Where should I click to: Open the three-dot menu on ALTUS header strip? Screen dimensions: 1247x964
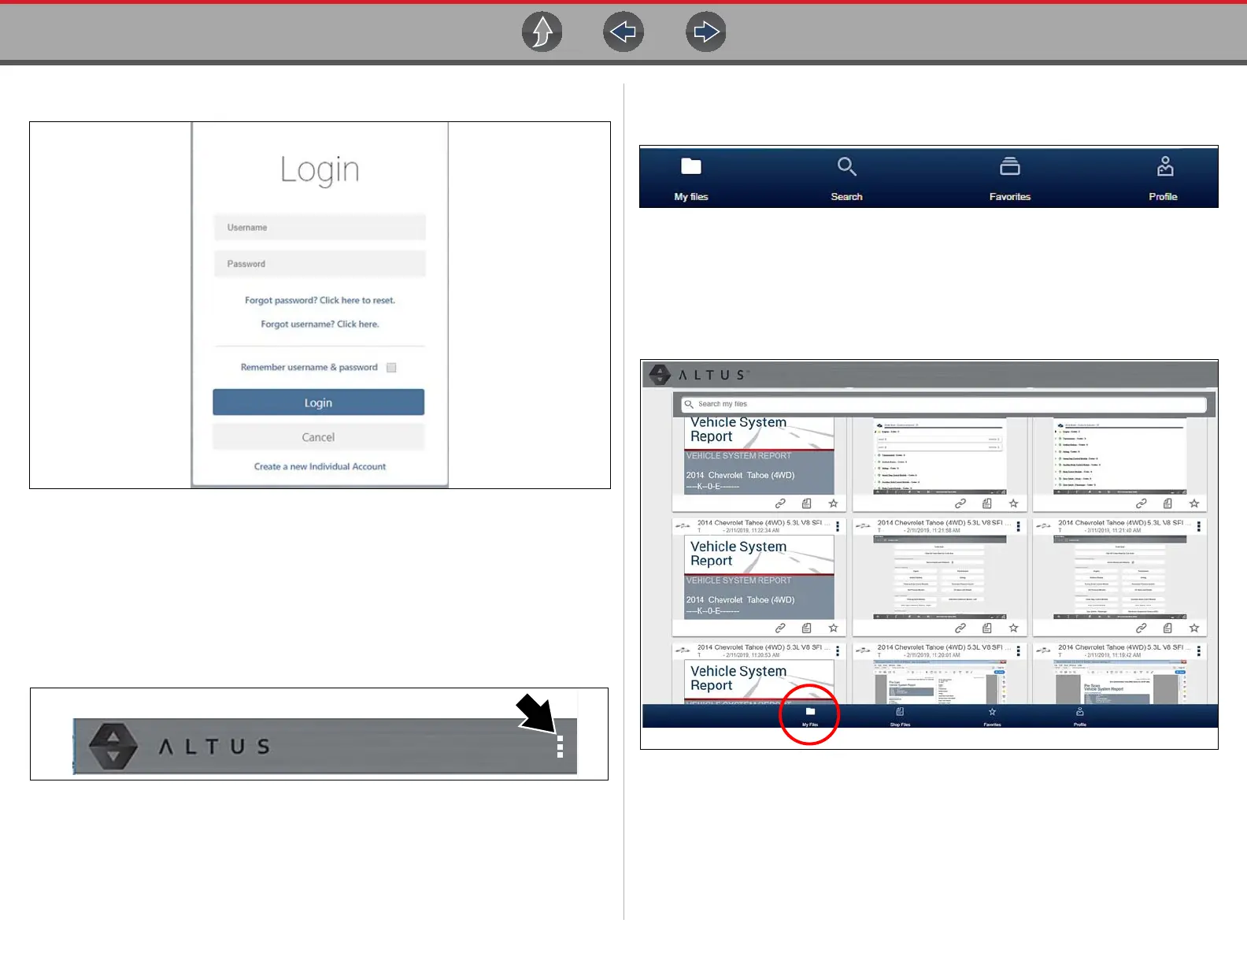pyautogui.click(x=560, y=747)
